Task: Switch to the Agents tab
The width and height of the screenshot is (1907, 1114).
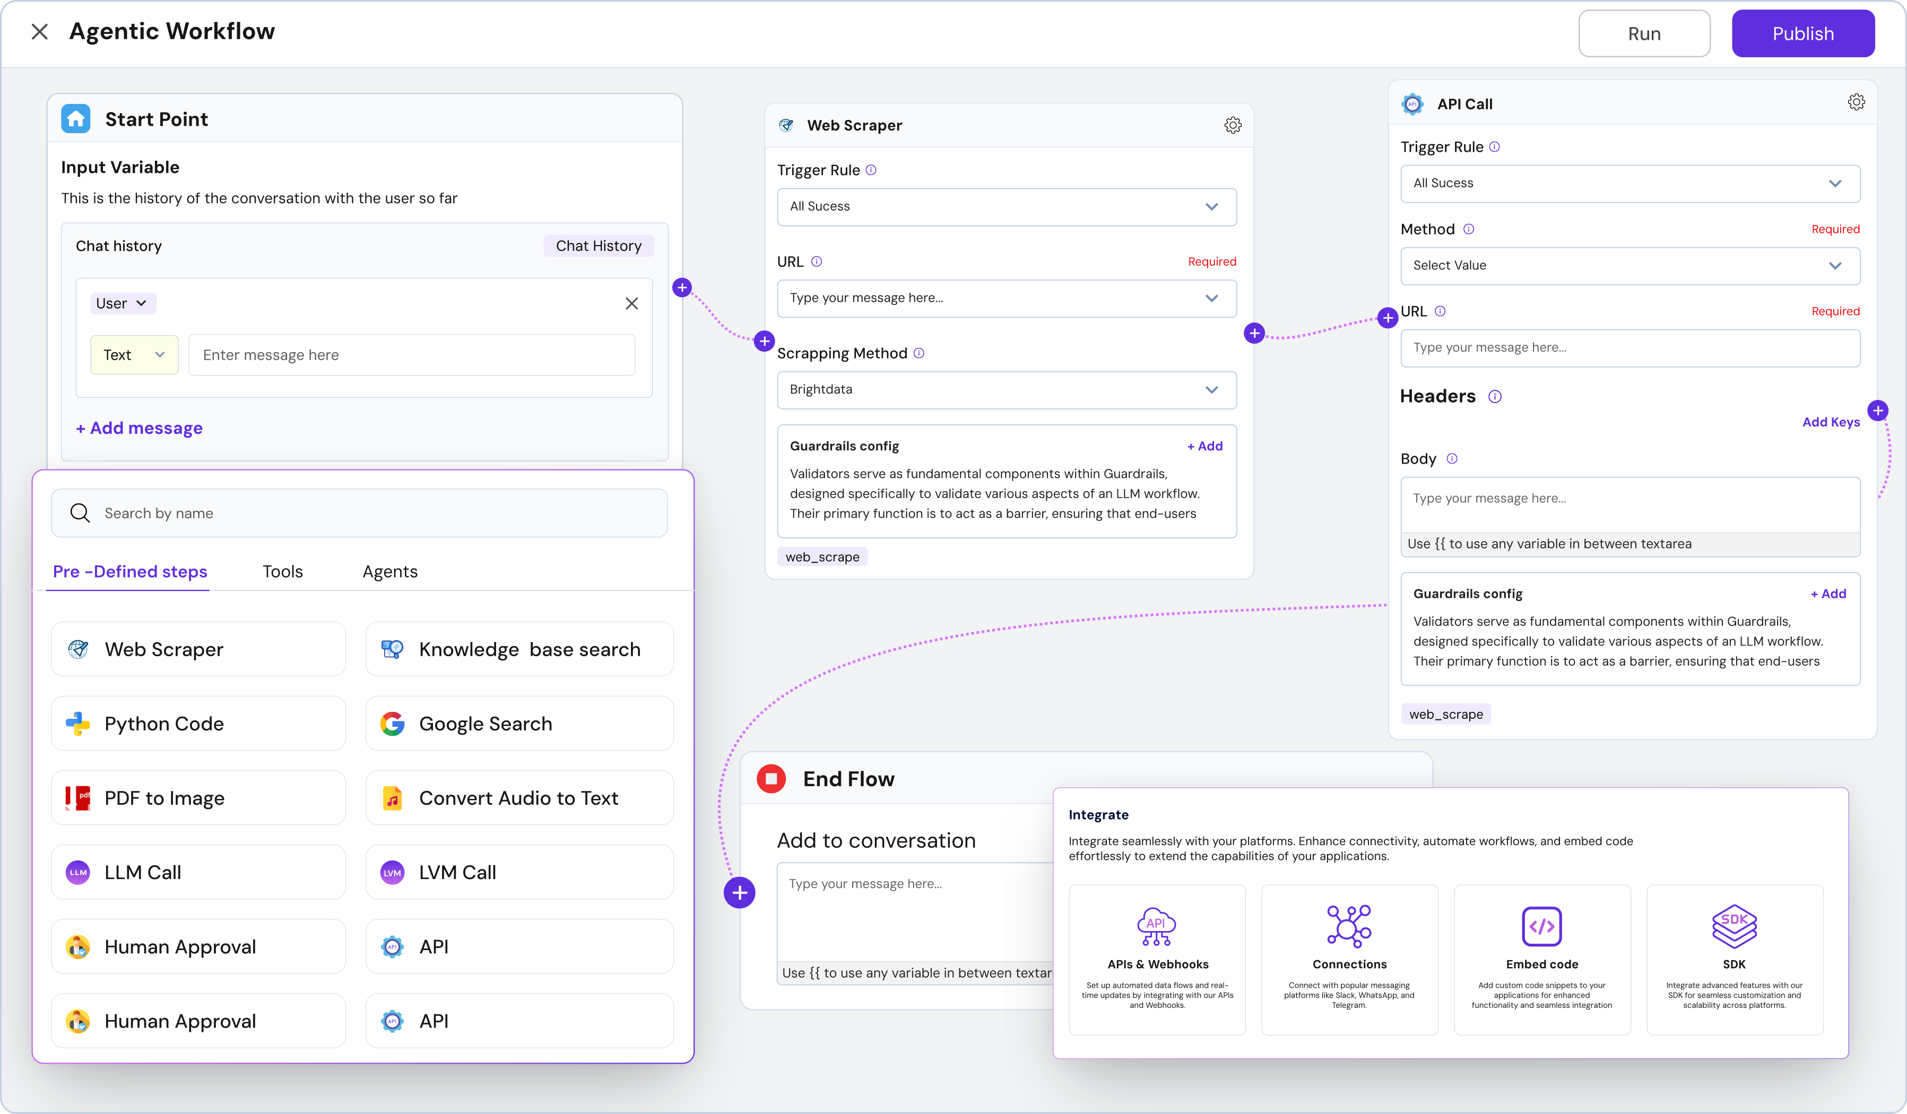Action: click(389, 572)
